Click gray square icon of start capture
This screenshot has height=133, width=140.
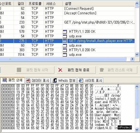click(19, 70)
